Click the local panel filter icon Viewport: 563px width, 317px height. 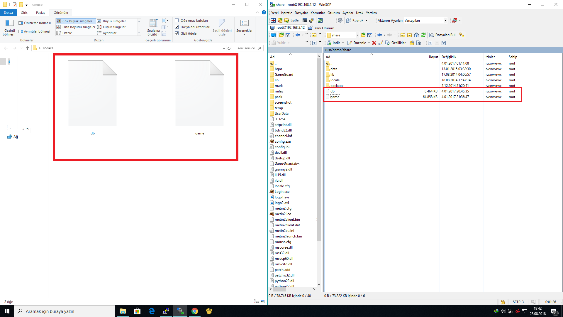coord(288,35)
